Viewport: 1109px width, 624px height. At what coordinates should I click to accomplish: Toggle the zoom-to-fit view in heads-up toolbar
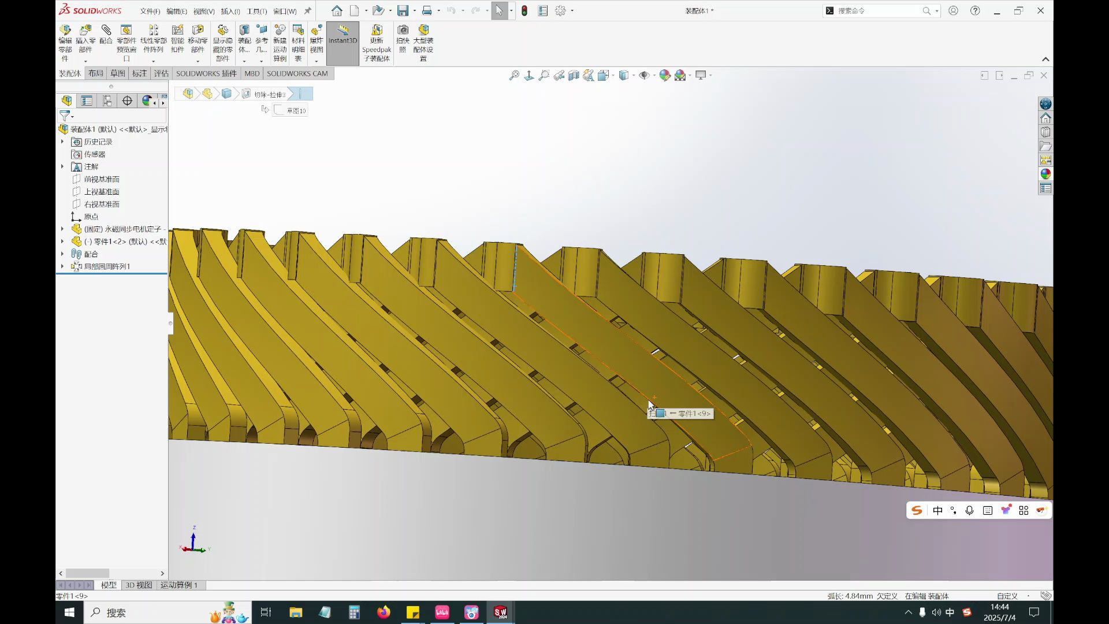point(513,75)
